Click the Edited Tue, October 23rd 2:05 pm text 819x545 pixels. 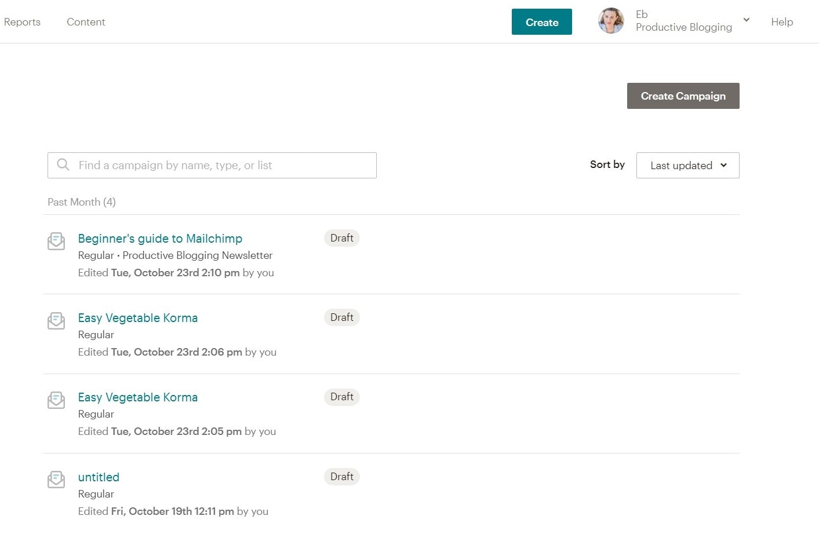(x=177, y=431)
